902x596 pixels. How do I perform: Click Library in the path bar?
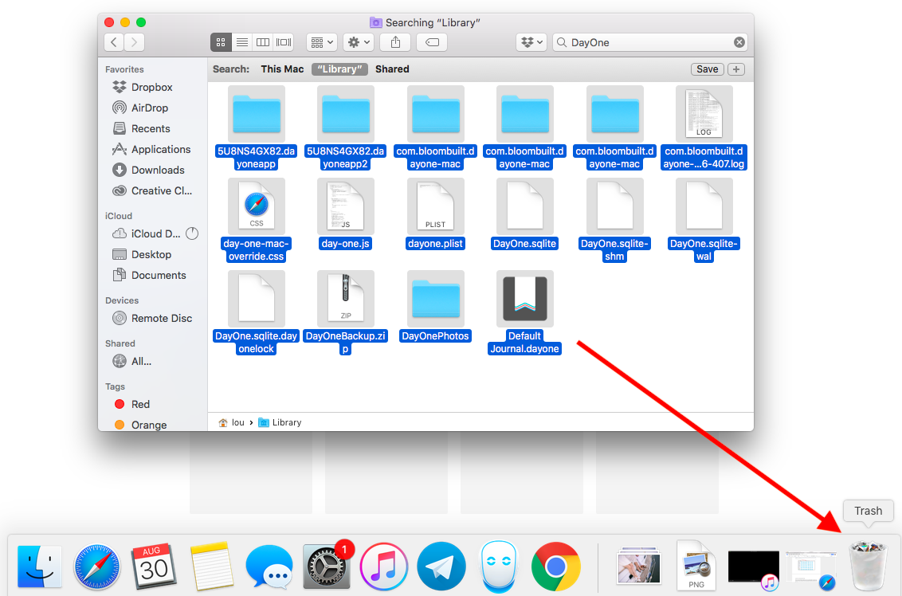(x=280, y=423)
